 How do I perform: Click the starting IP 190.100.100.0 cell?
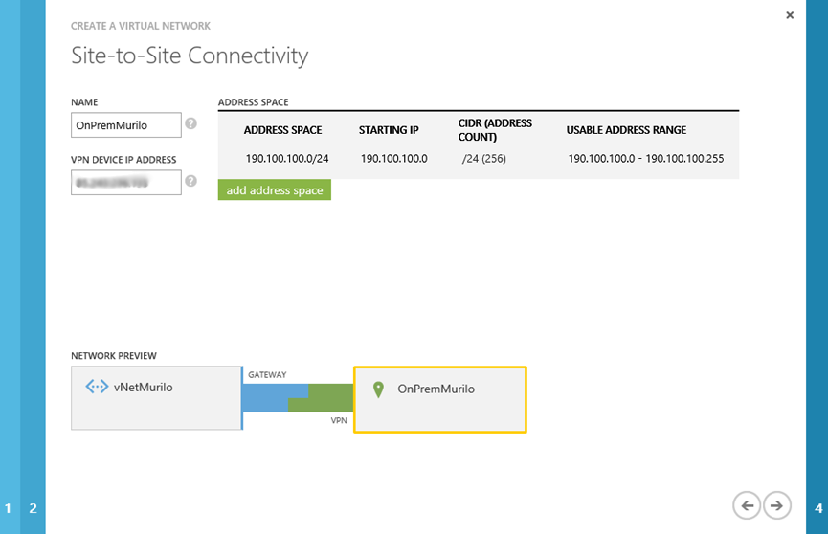pos(393,158)
